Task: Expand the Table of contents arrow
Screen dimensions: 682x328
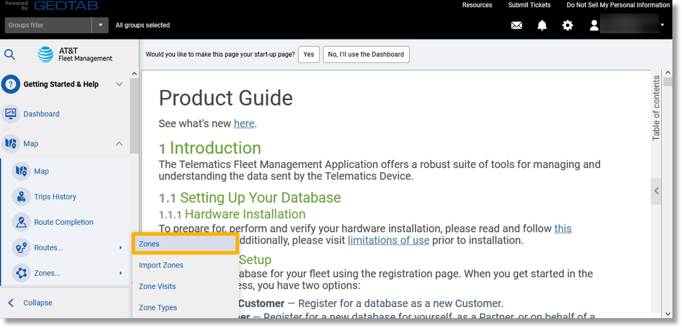Action: tap(656, 191)
